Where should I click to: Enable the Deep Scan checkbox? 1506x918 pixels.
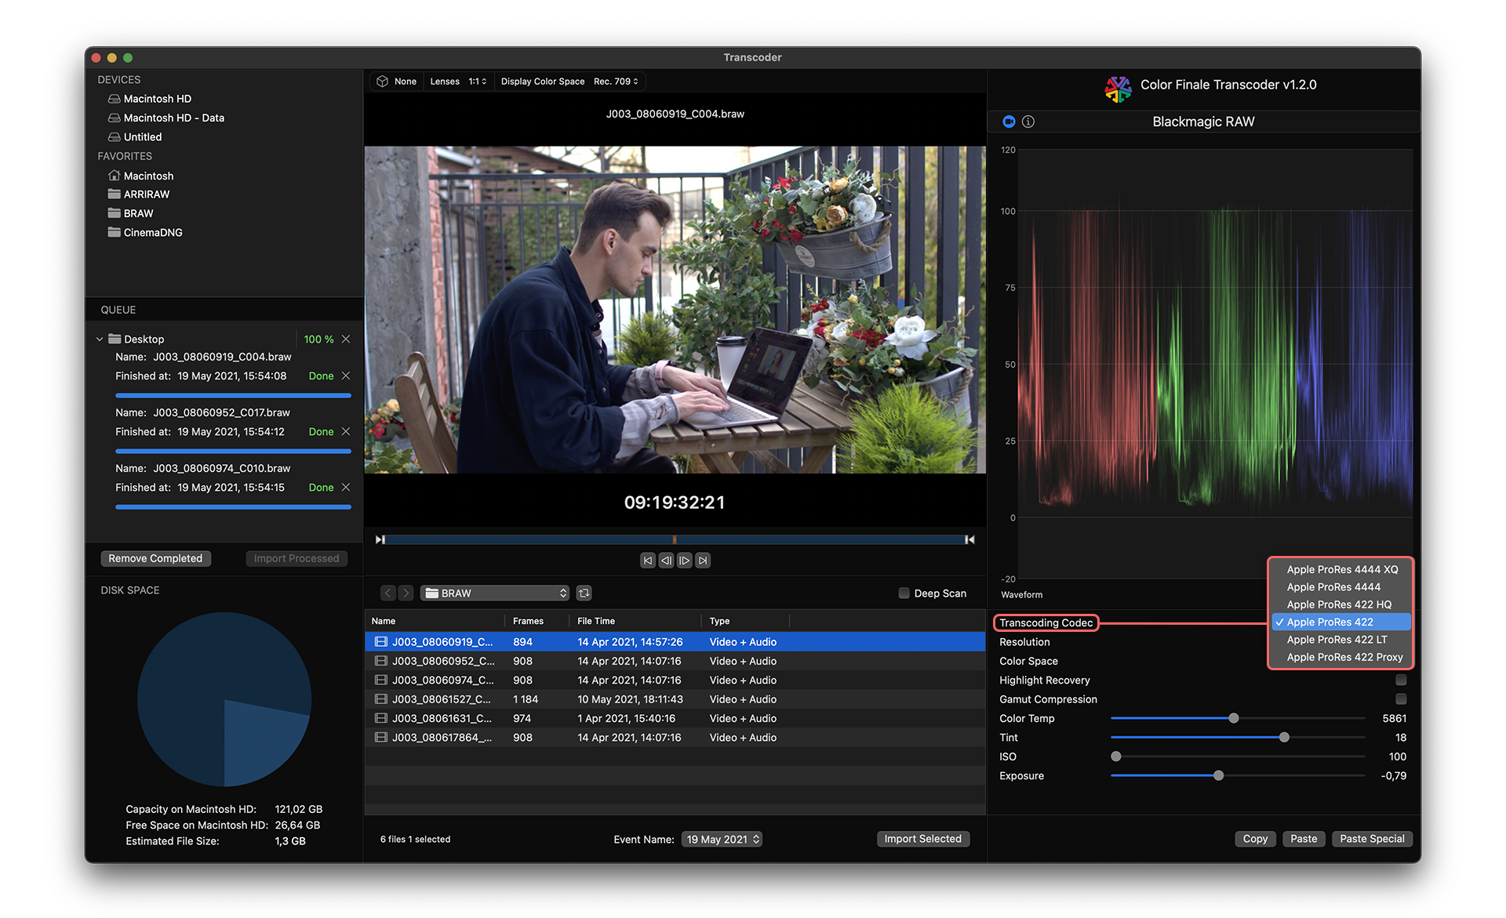coord(904,593)
